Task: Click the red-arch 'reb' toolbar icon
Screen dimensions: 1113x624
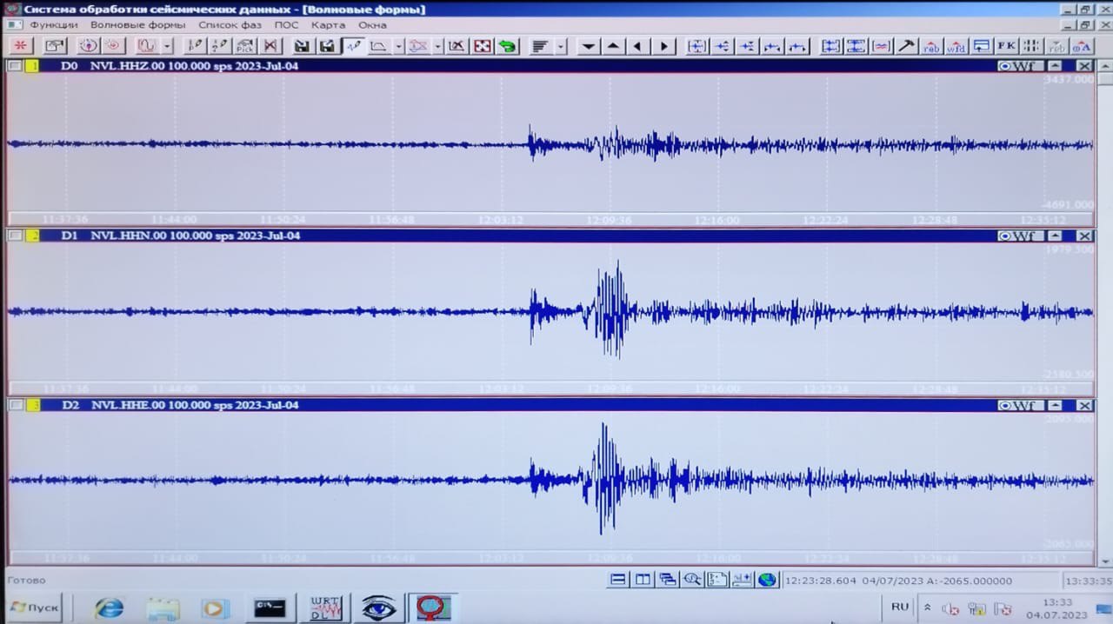Action: click(x=931, y=46)
